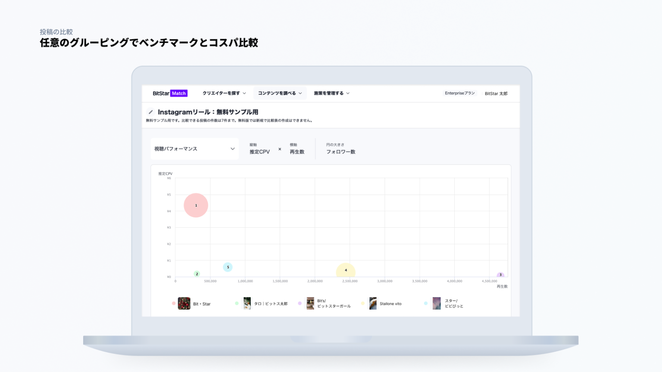Click the pencil edit icon beside the title
This screenshot has width=662, height=372.
pyautogui.click(x=150, y=112)
